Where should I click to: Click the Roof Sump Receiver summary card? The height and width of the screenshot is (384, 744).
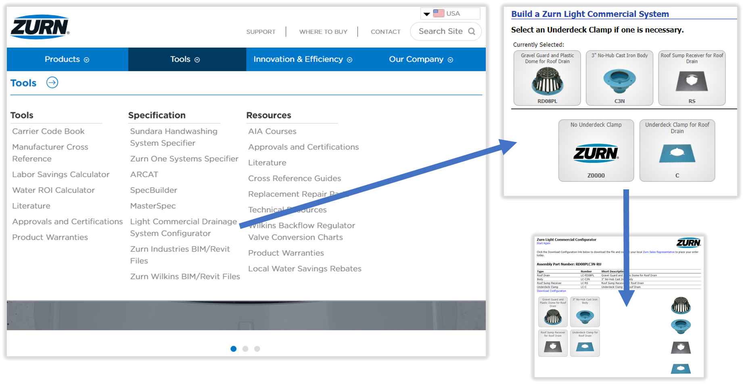point(553,343)
